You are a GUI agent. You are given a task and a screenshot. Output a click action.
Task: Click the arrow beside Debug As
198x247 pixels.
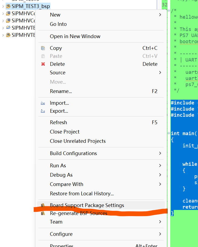click(x=160, y=175)
